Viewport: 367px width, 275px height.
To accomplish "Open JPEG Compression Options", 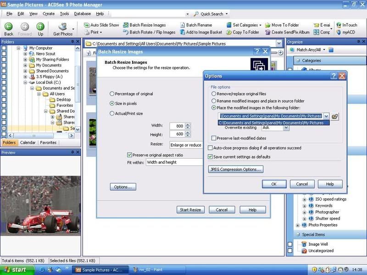I will point(236,169).
